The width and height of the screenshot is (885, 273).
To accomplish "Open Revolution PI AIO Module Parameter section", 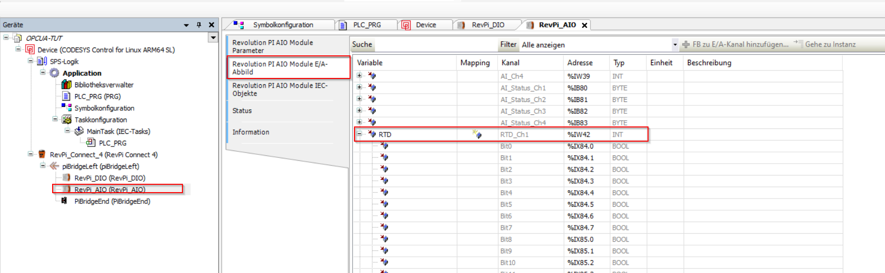I will tap(287, 46).
